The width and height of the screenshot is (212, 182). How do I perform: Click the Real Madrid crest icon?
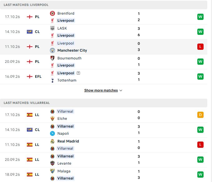tap(52, 141)
